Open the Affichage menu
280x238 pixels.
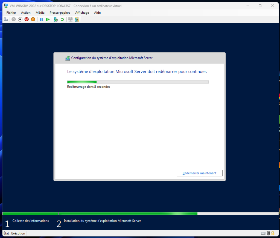(x=82, y=13)
